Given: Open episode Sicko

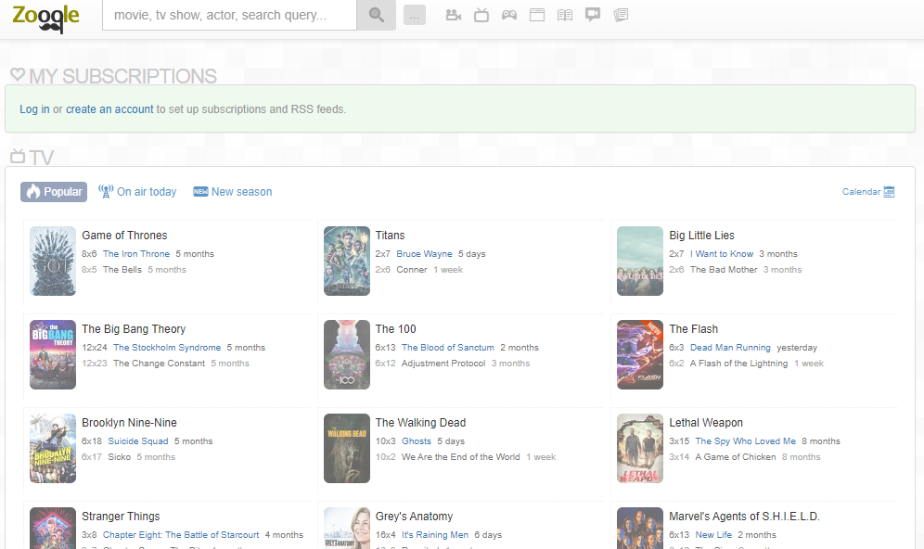Looking at the screenshot, I should click(119, 456).
